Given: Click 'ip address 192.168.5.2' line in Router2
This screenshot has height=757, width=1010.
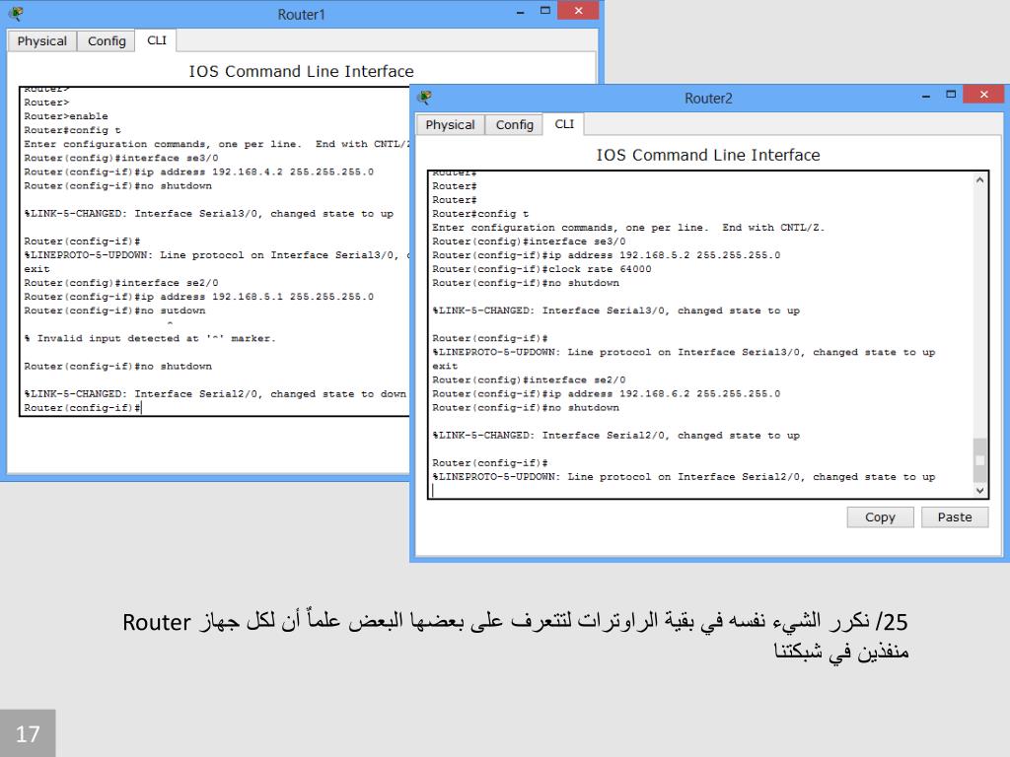Looking at the screenshot, I should click(607, 255).
